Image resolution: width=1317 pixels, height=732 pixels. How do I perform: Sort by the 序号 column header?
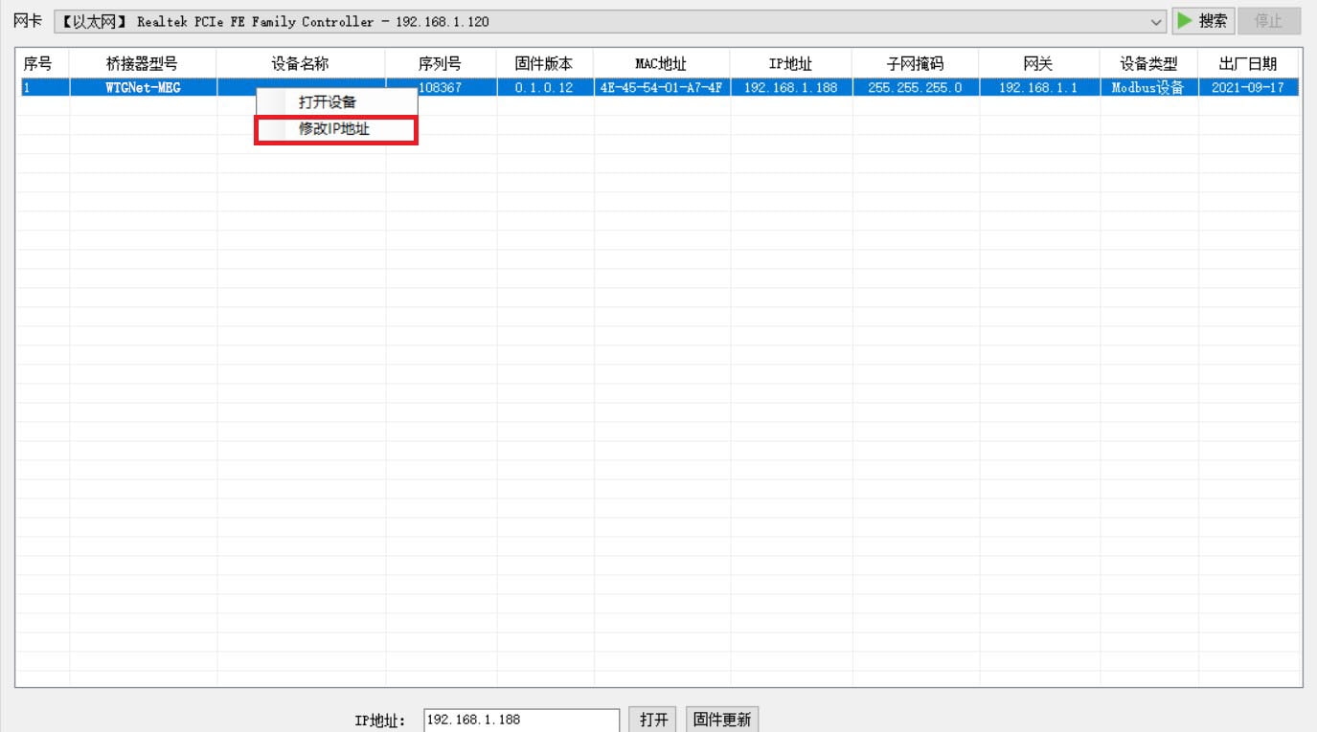click(42, 64)
